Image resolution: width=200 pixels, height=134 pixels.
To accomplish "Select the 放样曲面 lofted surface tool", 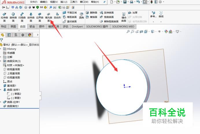I will (x=31, y=17).
